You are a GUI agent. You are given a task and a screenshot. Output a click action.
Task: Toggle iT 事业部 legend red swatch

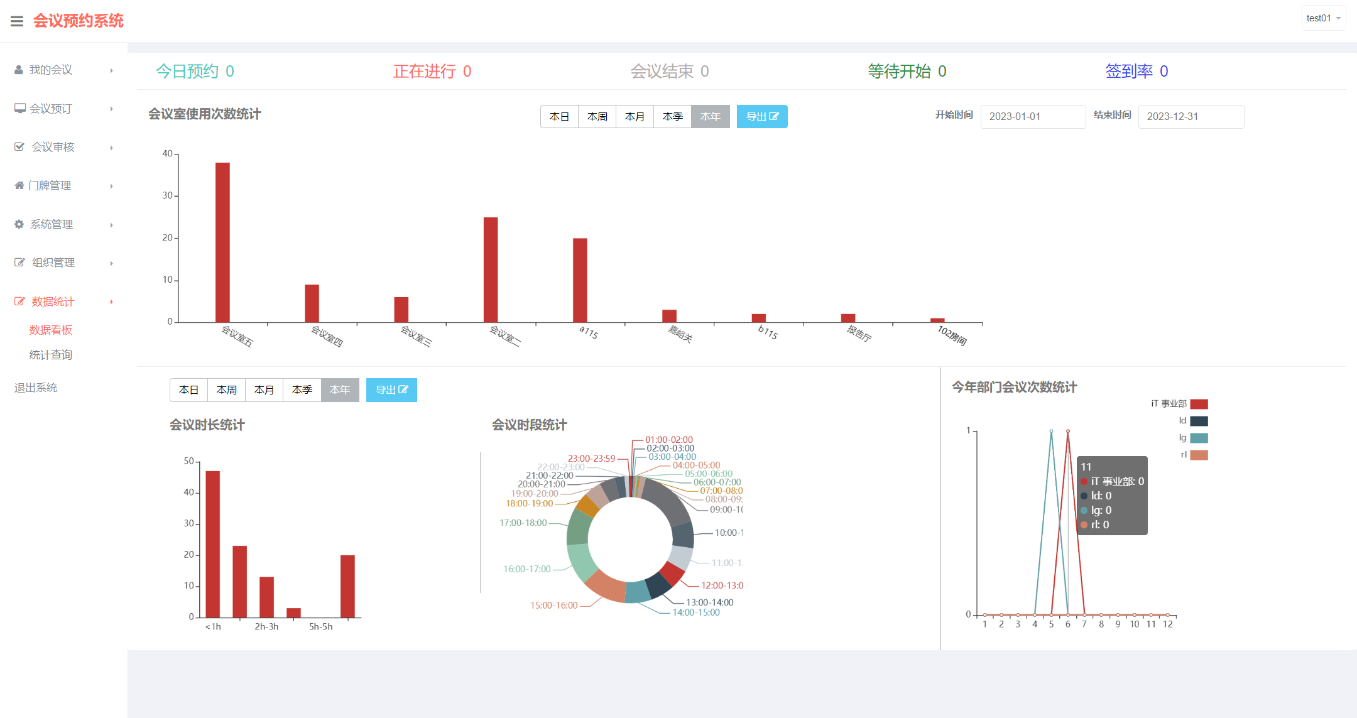[x=1199, y=404]
